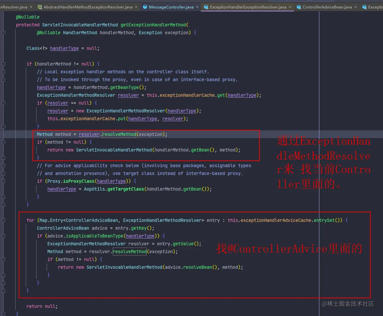Click fold end marker of method closing brace
The width and height of the screenshot is (383, 316).
click(x=3, y=314)
